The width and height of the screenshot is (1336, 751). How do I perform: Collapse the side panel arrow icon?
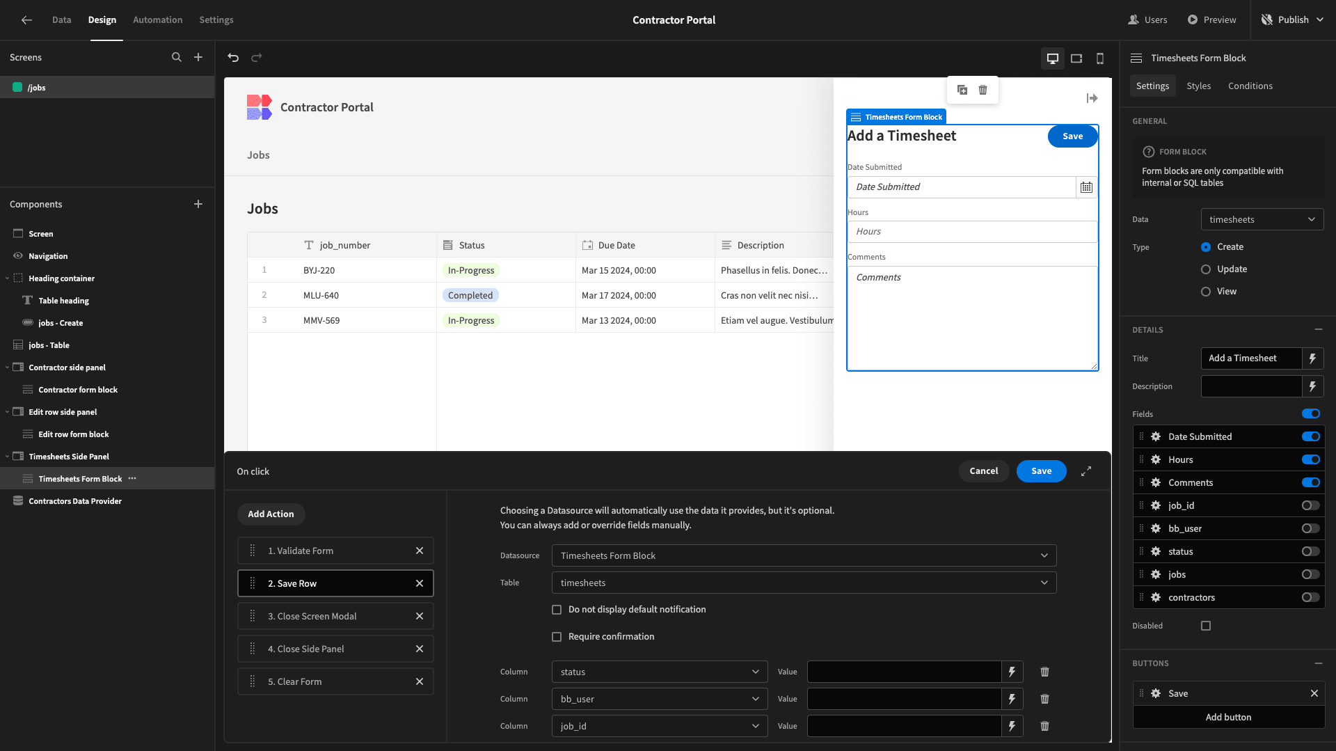pos(1092,98)
